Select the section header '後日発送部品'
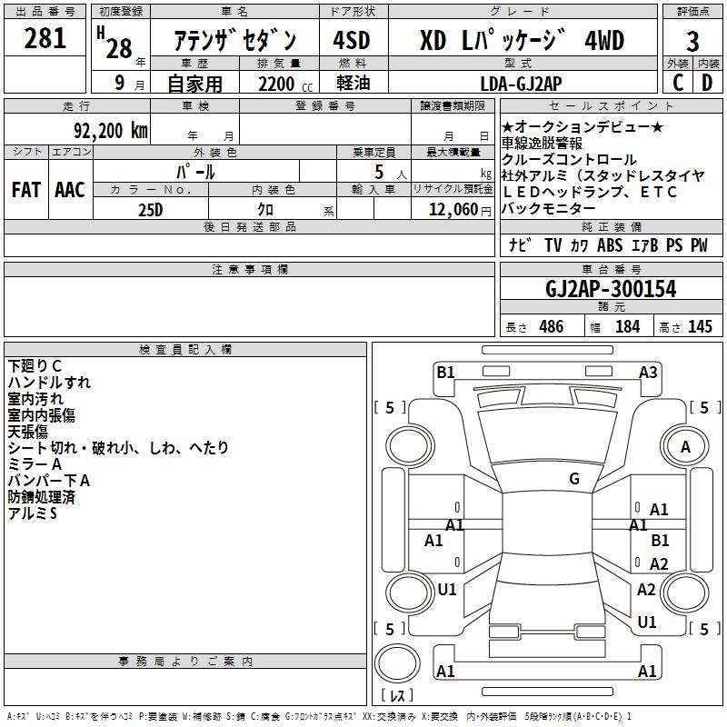 pos(249,226)
